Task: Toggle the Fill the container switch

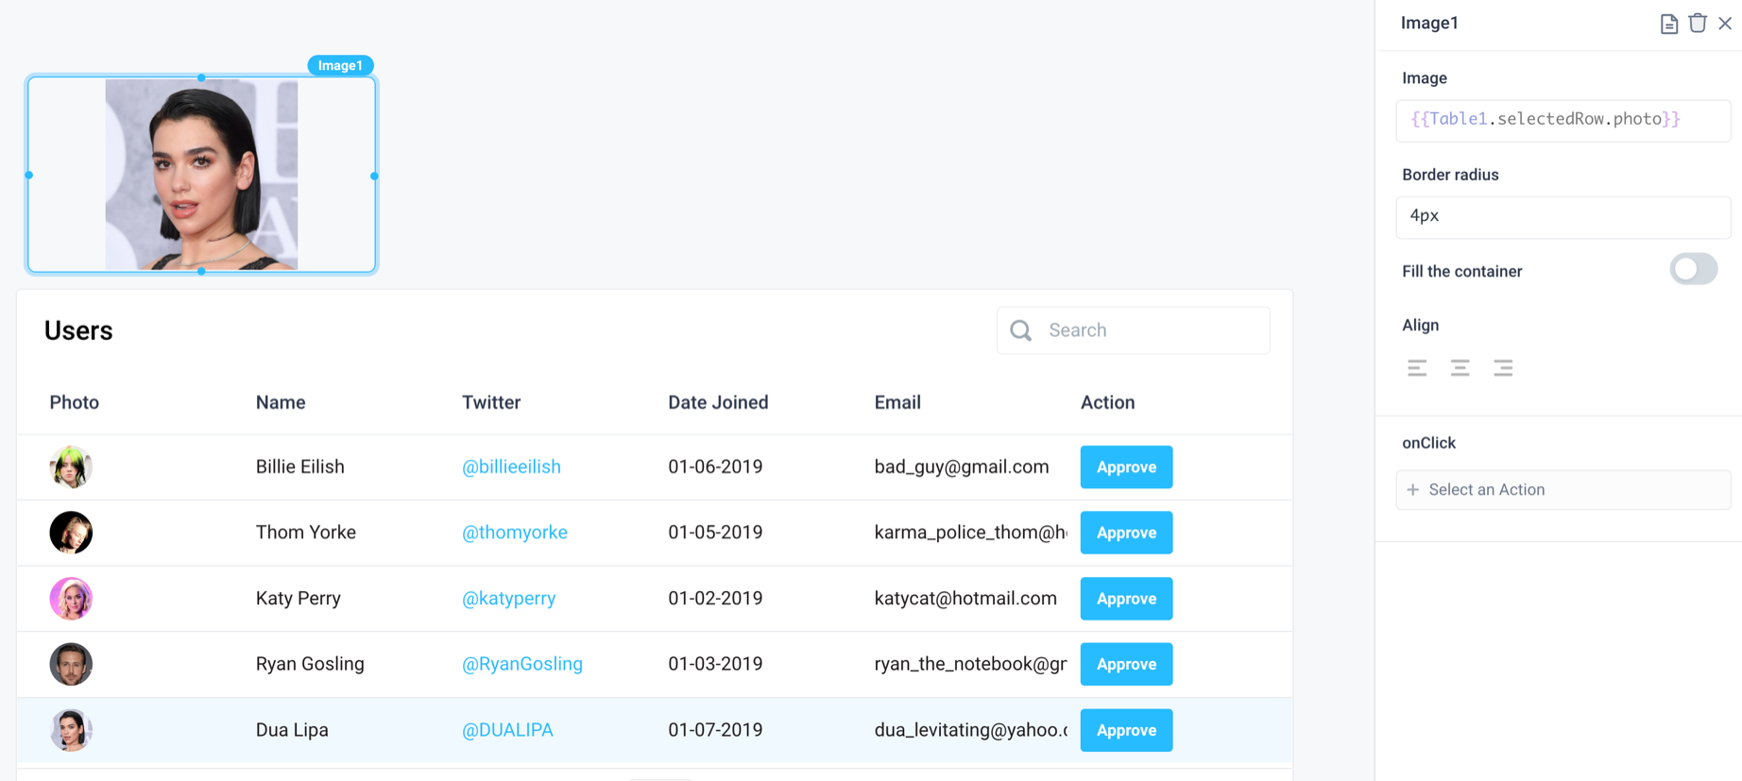Action: pos(1693,270)
